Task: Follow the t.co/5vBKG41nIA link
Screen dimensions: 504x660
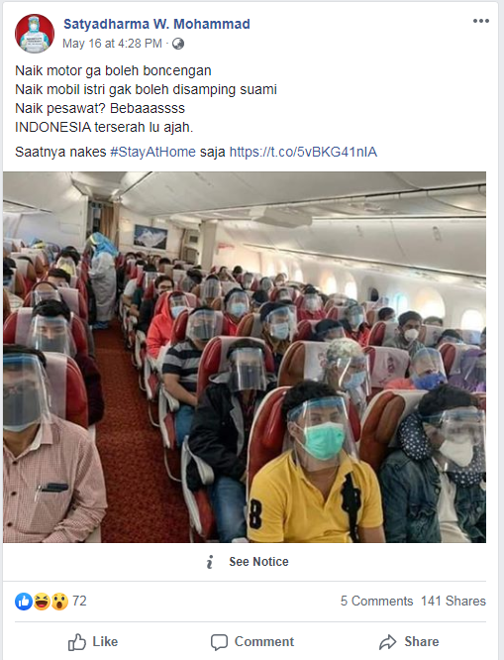Action: point(303,152)
